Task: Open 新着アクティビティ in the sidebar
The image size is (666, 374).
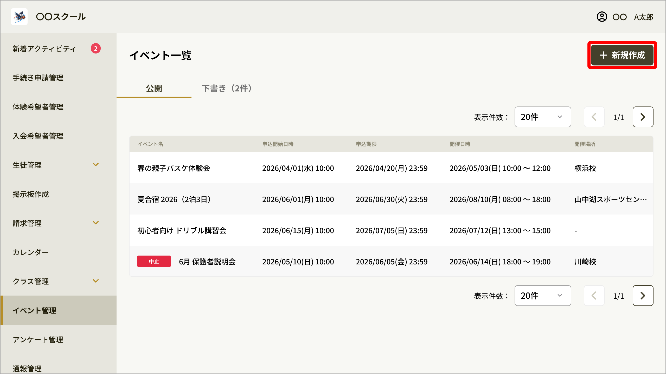Action: [59, 49]
